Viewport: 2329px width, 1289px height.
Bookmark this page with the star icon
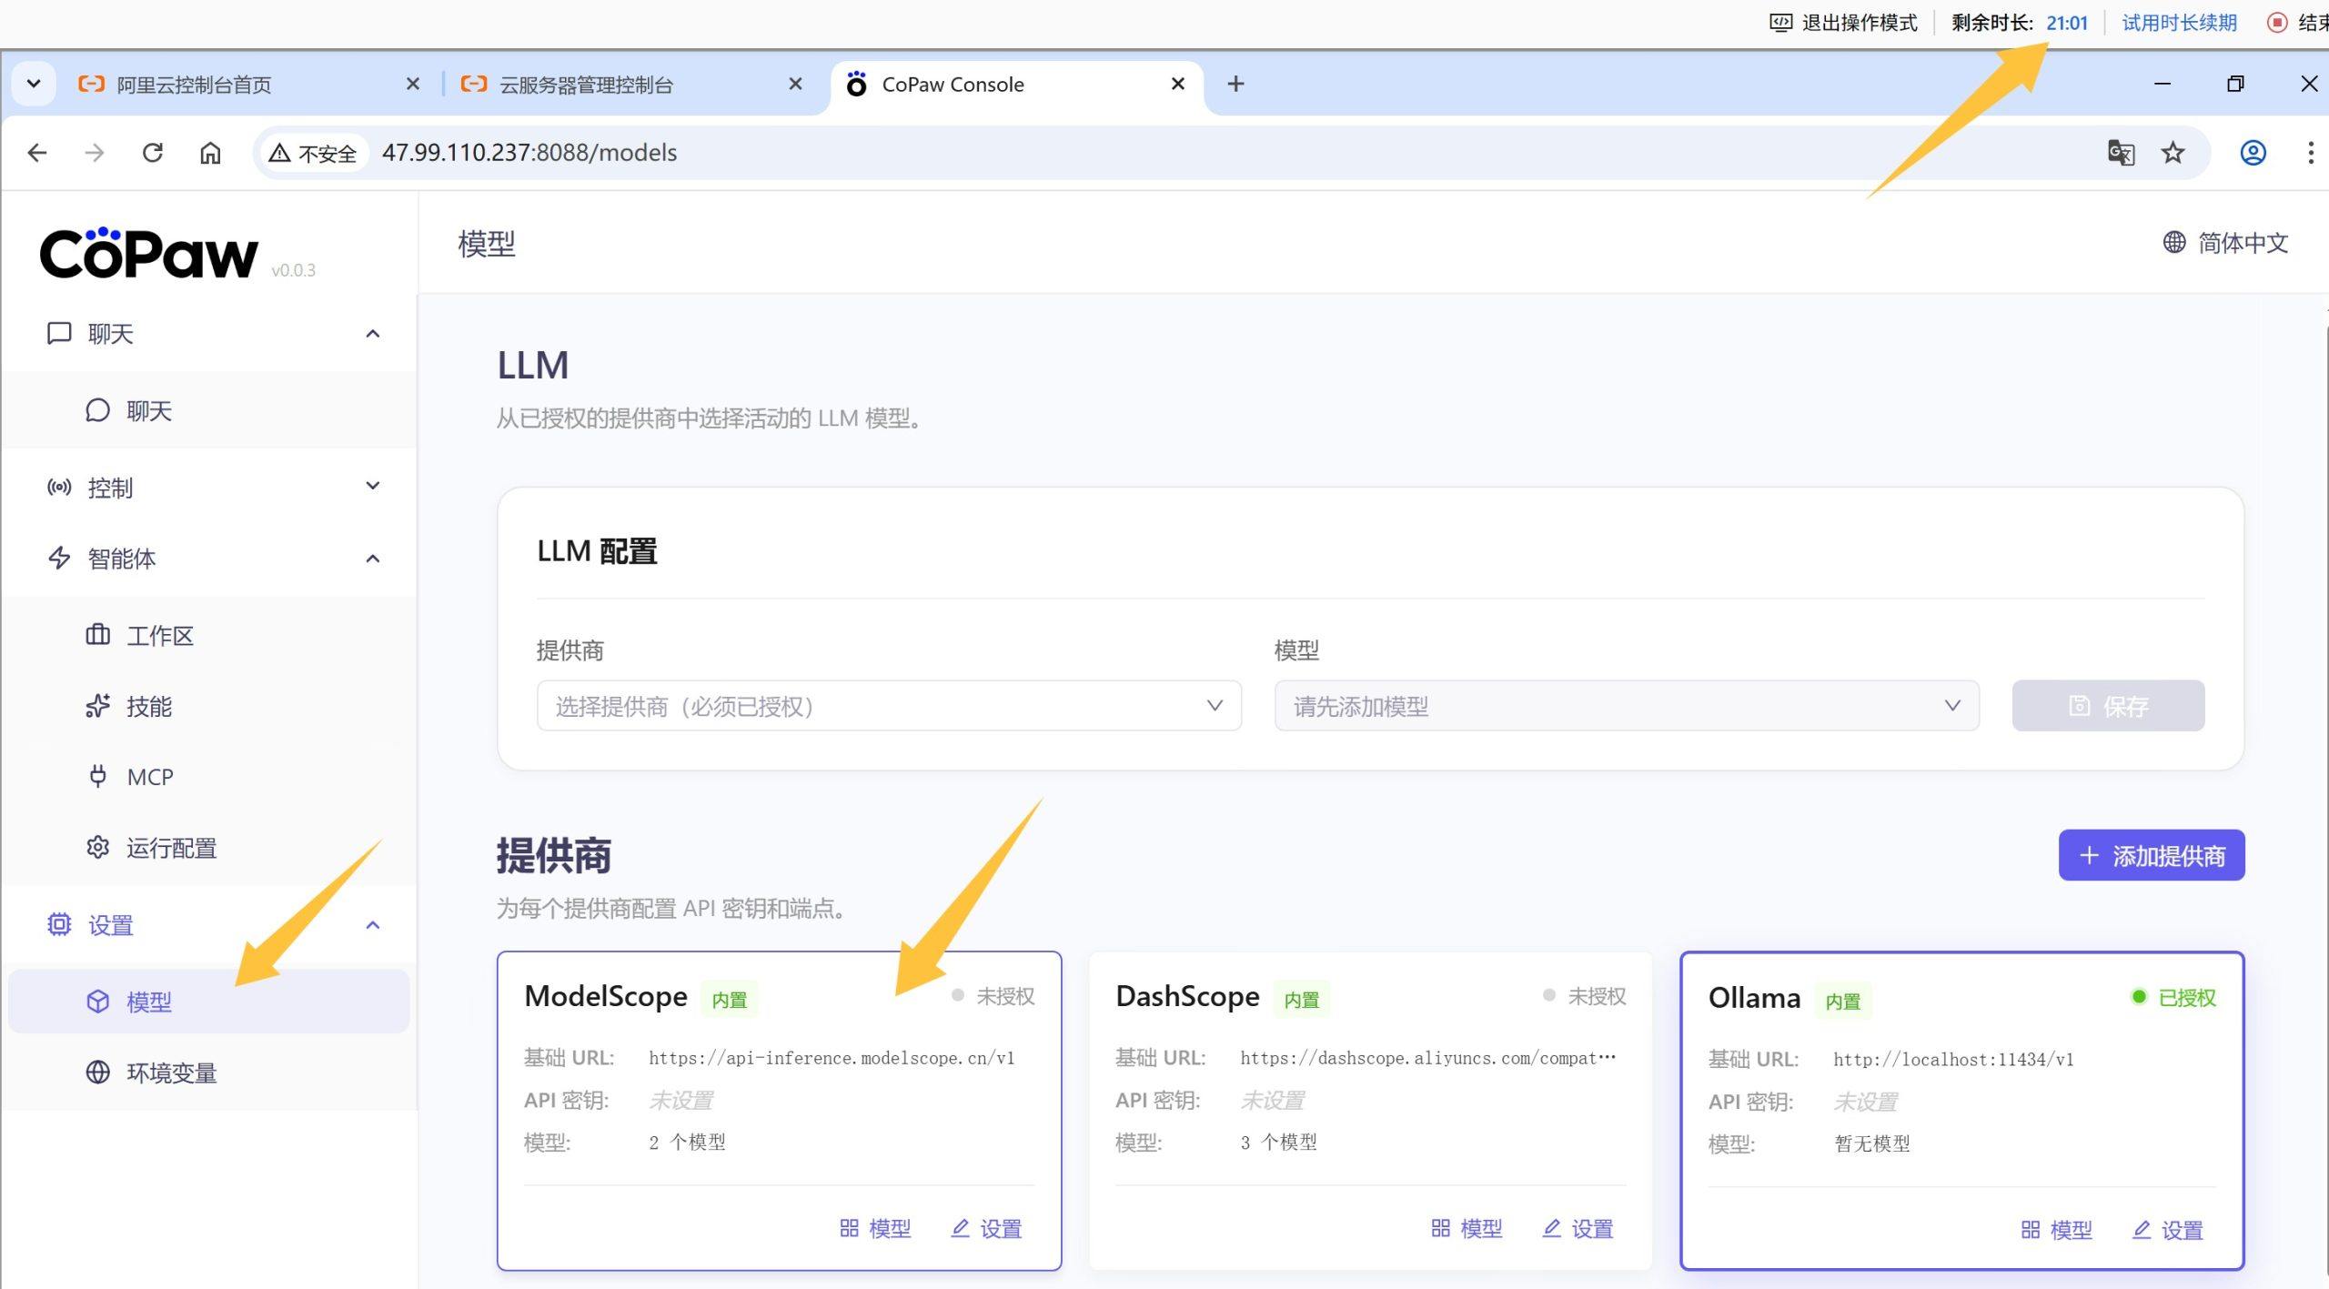click(x=2173, y=153)
